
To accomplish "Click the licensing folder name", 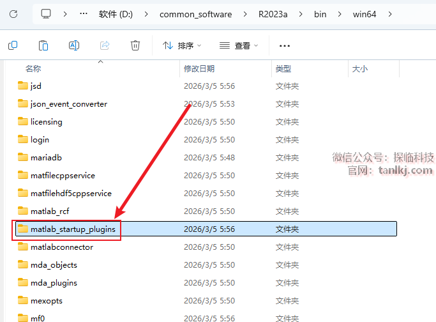I will click(x=47, y=122).
